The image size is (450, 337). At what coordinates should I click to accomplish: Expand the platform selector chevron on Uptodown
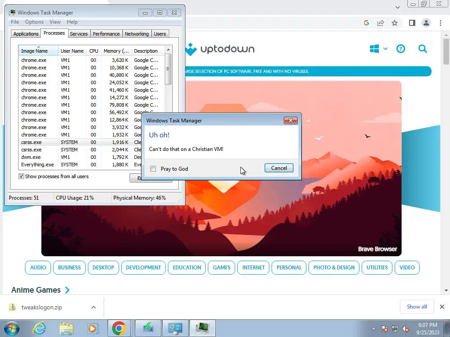385,49
